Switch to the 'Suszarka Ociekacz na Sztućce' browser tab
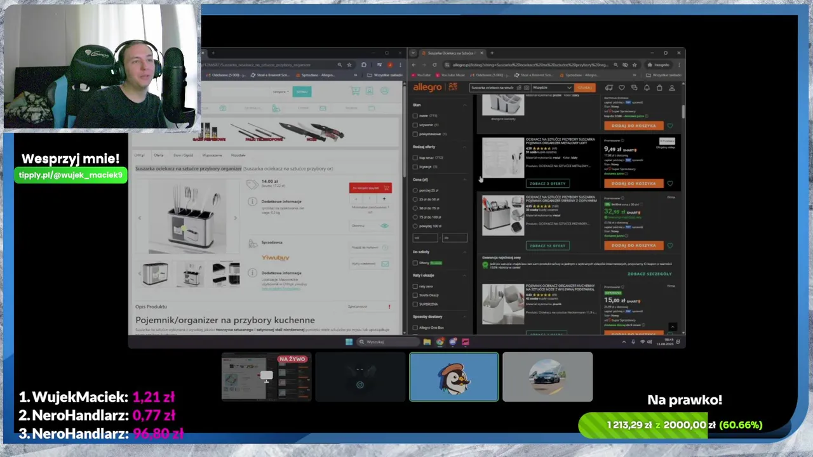The image size is (813, 457). click(x=451, y=53)
